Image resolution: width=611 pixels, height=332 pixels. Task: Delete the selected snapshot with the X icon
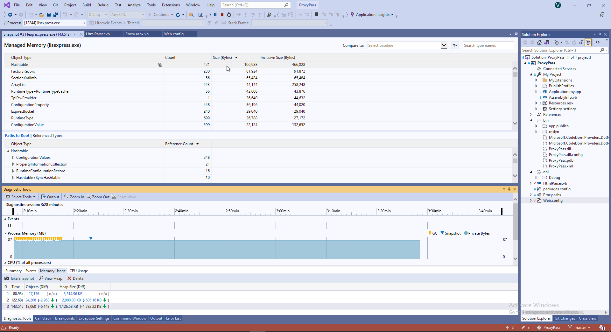point(69,279)
